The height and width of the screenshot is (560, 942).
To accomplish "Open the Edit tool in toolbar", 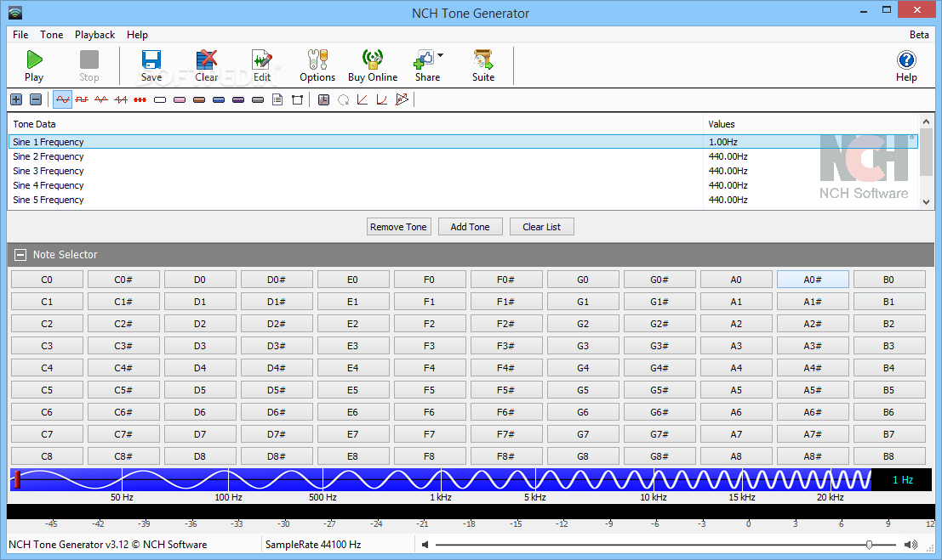I will coord(262,65).
